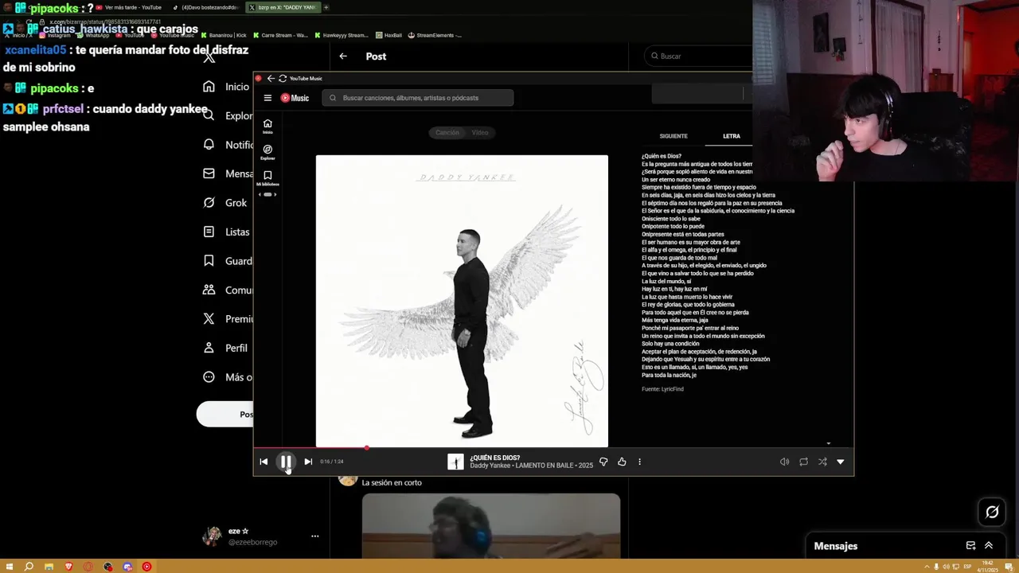Skip to next track in YouTube Music
Viewport: 1019px width, 573px height.
tap(308, 462)
